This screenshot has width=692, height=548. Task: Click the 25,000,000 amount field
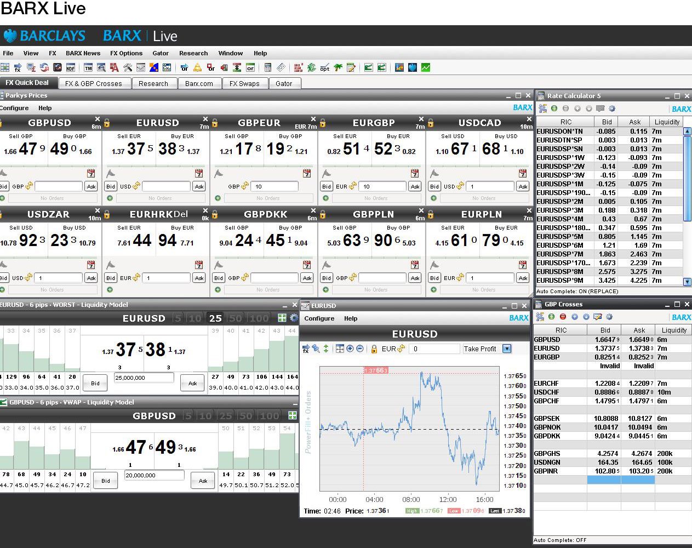point(144,378)
